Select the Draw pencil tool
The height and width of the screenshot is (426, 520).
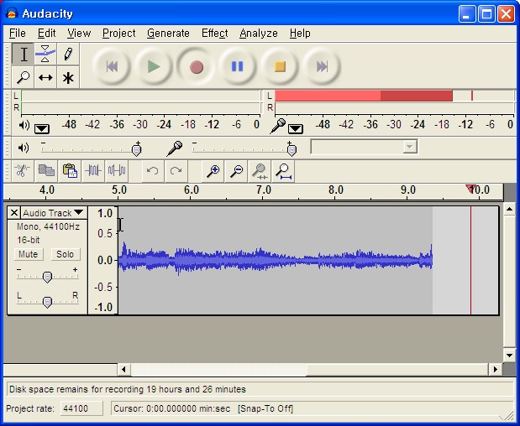[x=68, y=54]
